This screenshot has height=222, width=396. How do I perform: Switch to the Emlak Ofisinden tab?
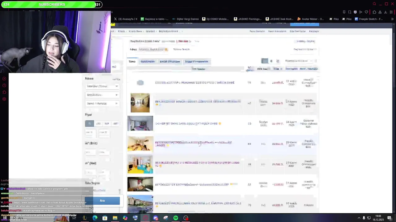(x=170, y=61)
